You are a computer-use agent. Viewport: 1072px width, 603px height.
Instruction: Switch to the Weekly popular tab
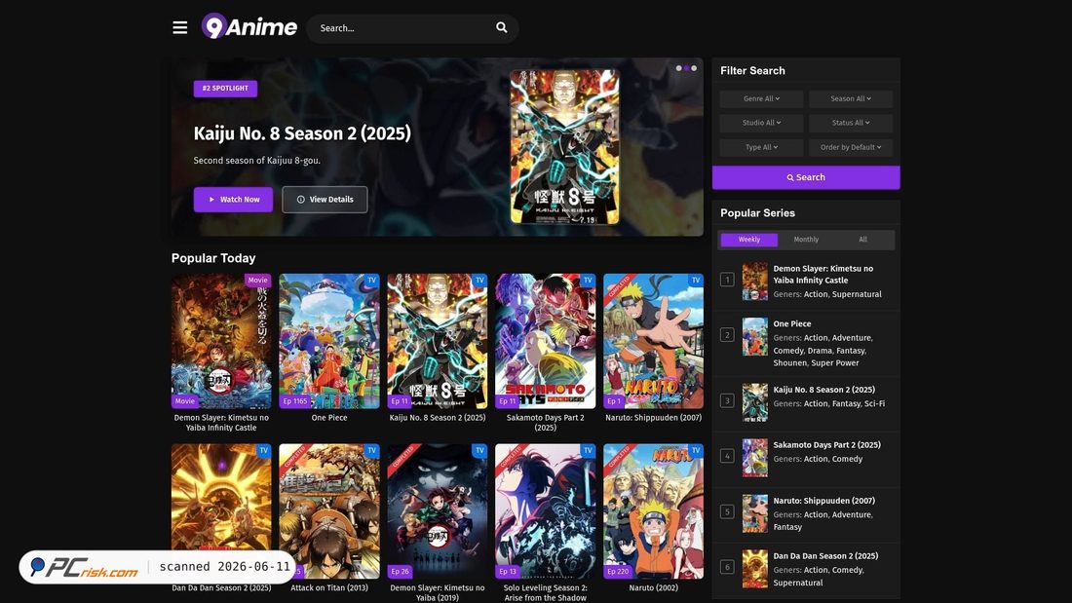coord(748,240)
